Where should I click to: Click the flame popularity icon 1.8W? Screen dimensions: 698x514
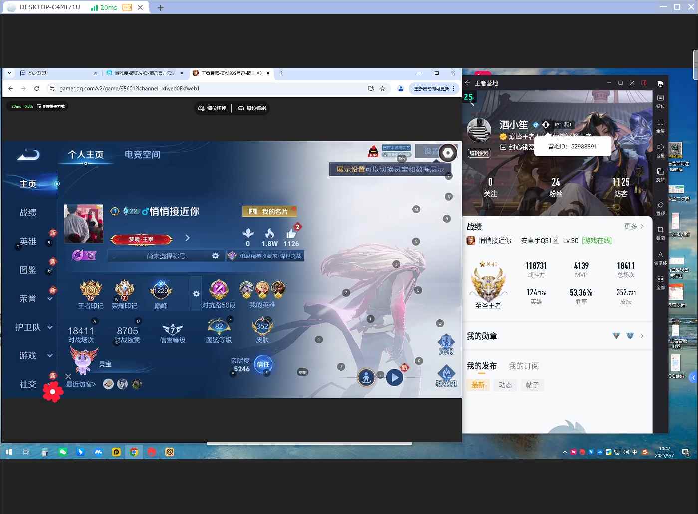[269, 233]
